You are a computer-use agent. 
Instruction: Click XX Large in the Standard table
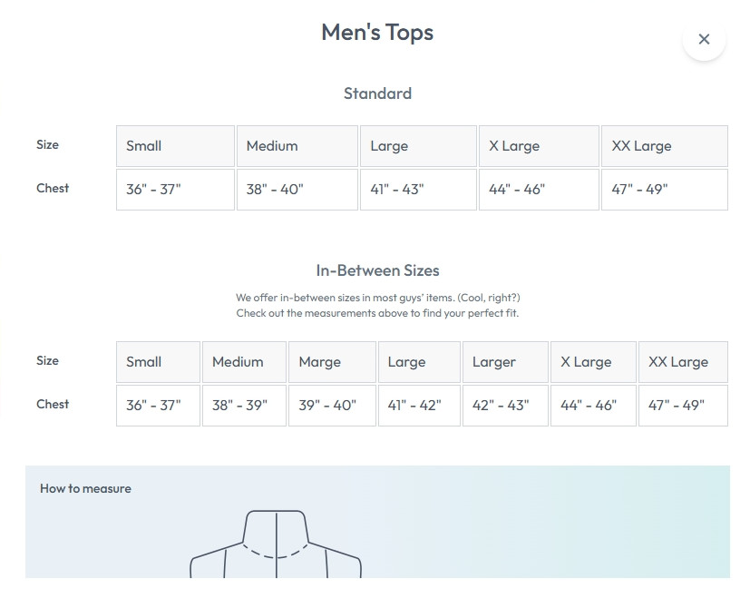(x=664, y=146)
